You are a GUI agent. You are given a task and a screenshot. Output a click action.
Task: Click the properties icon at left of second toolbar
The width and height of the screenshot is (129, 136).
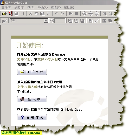point(4,21)
